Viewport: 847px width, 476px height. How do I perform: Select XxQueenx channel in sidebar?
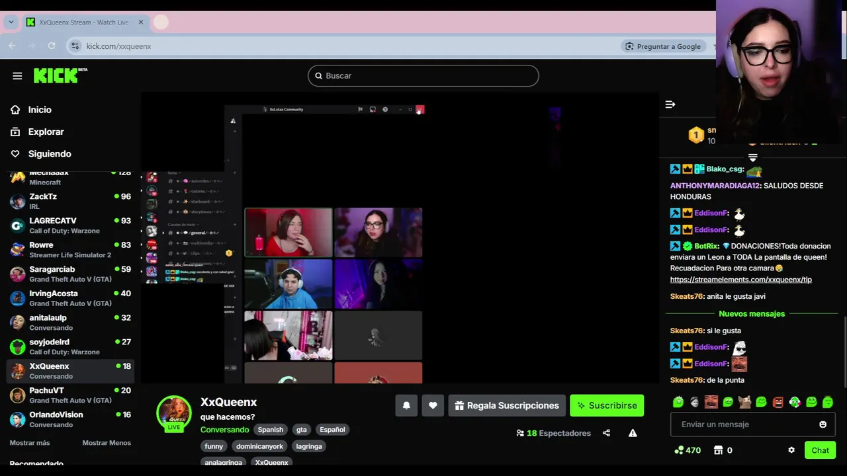click(70, 371)
